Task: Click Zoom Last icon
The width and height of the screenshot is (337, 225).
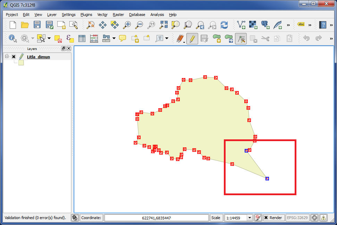Action: pos(200,25)
